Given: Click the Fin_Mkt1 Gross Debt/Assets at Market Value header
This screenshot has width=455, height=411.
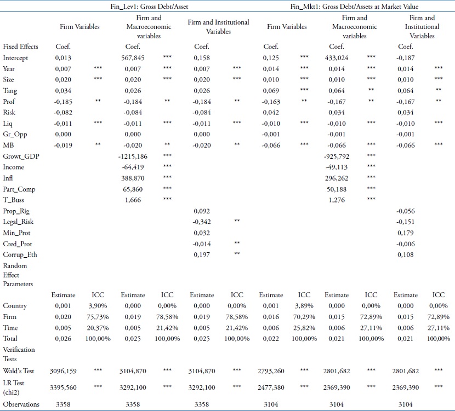Looking at the screenshot, I should click(x=355, y=7).
